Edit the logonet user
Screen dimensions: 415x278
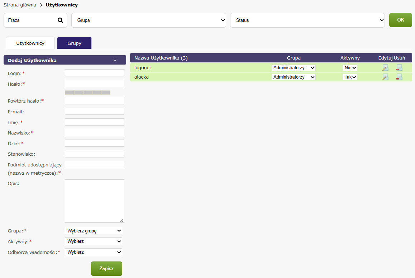385,68
